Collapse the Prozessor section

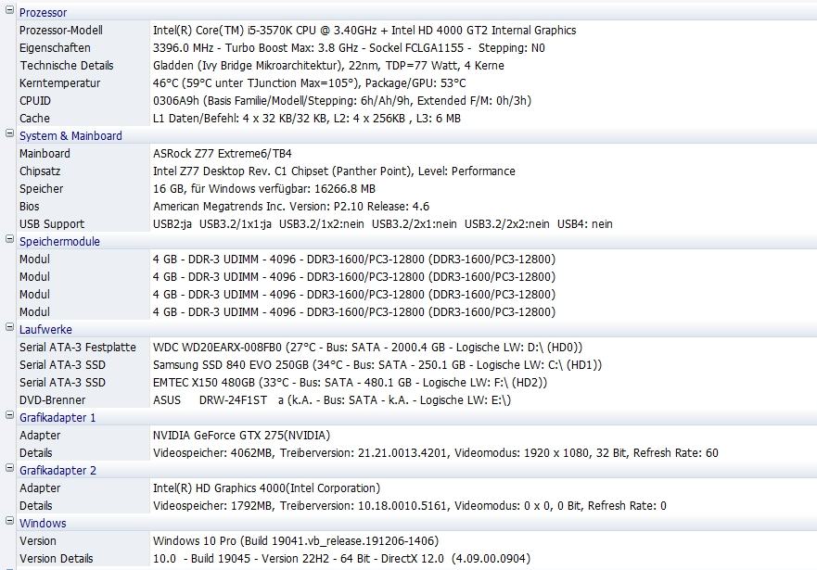tap(9, 10)
